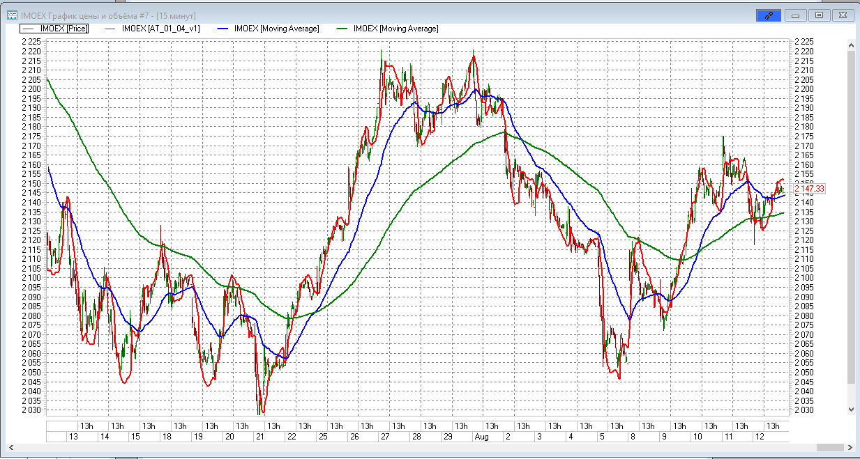
Task: Click the Aug month marker on timeline
Action: pyautogui.click(x=481, y=437)
